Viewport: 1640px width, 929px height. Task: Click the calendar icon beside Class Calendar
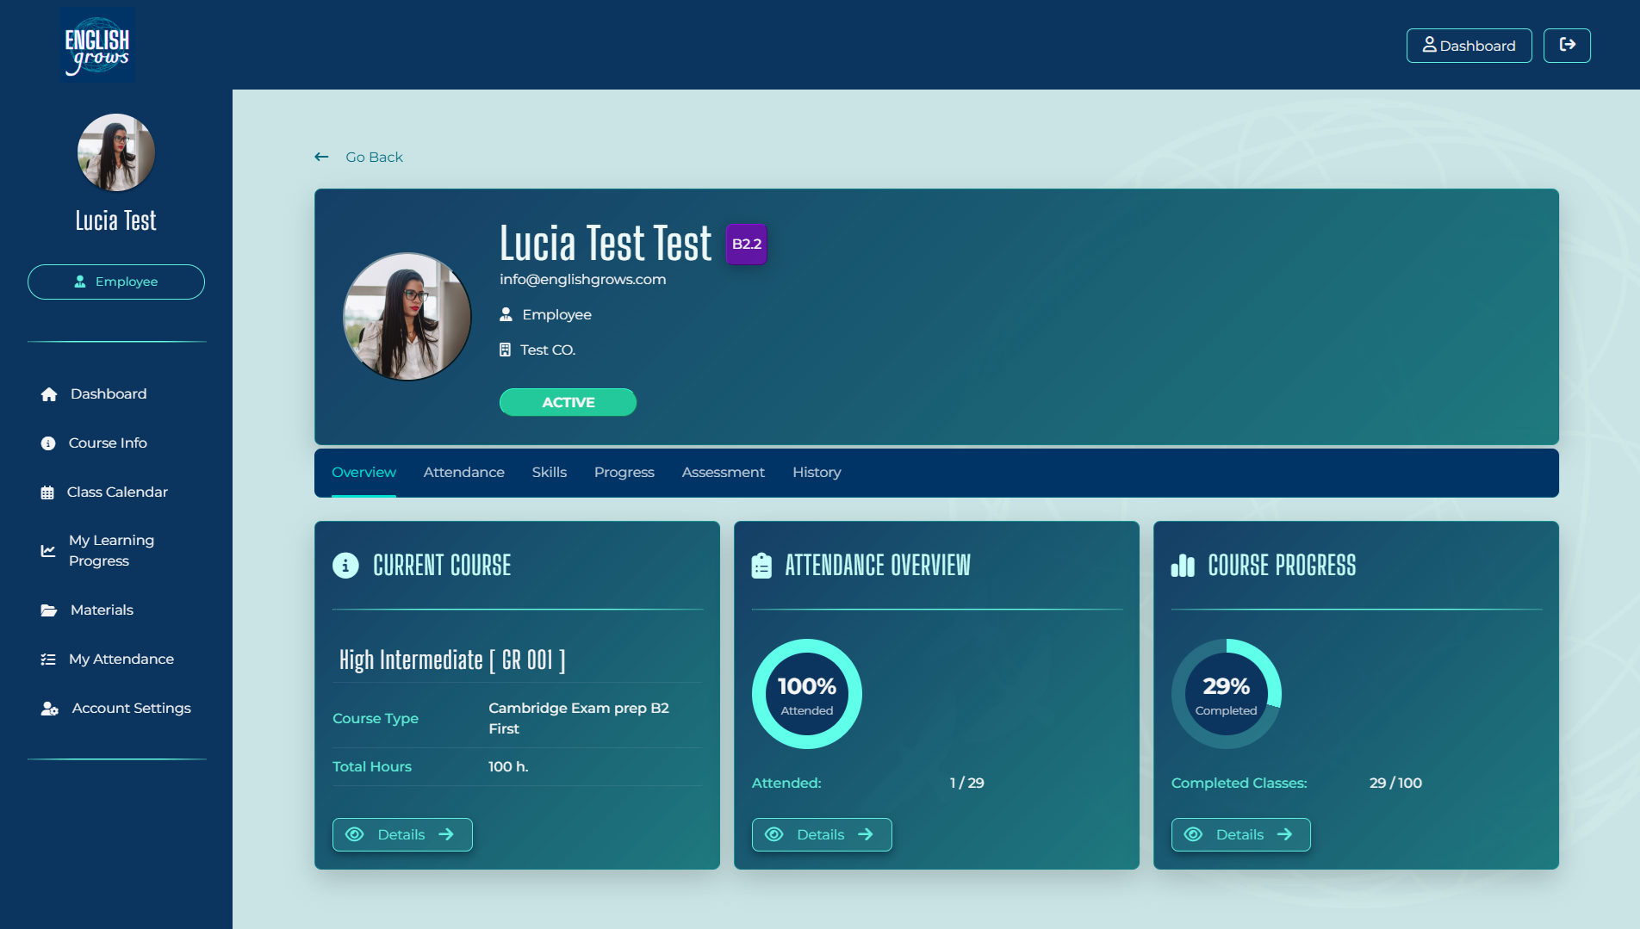click(47, 492)
